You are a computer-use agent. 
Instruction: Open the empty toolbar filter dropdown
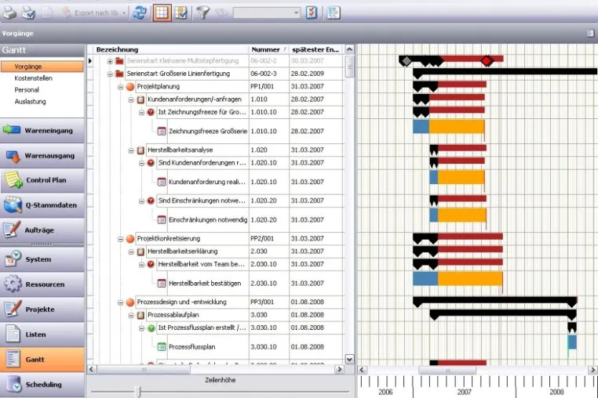point(267,13)
